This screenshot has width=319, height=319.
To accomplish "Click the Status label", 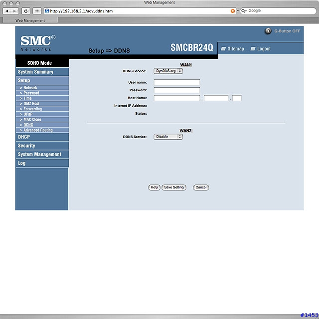I will click(x=141, y=114).
